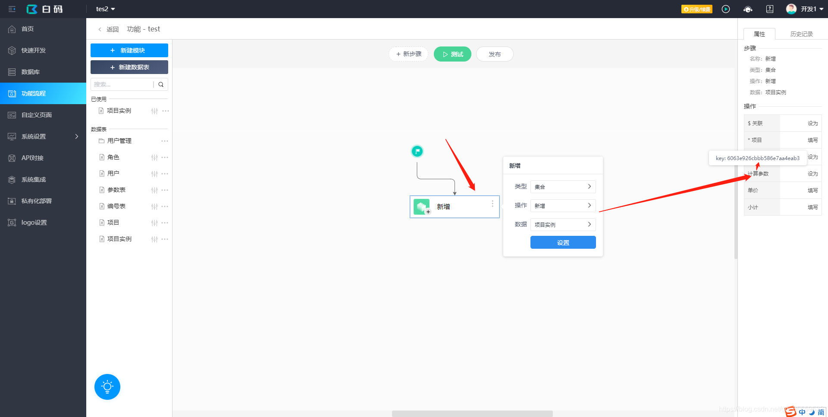Open sliders icon for 项目 table

[154, 223]
